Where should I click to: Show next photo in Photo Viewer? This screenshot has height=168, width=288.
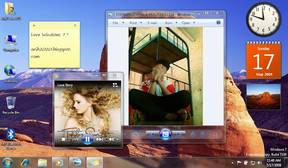click(179, 134)
